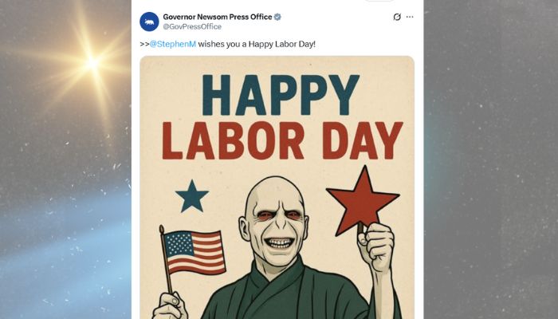The height and width of the screenshot is (319, 558).
Task: Click the blue verified badge beside the name
Action: coord(277,17)
